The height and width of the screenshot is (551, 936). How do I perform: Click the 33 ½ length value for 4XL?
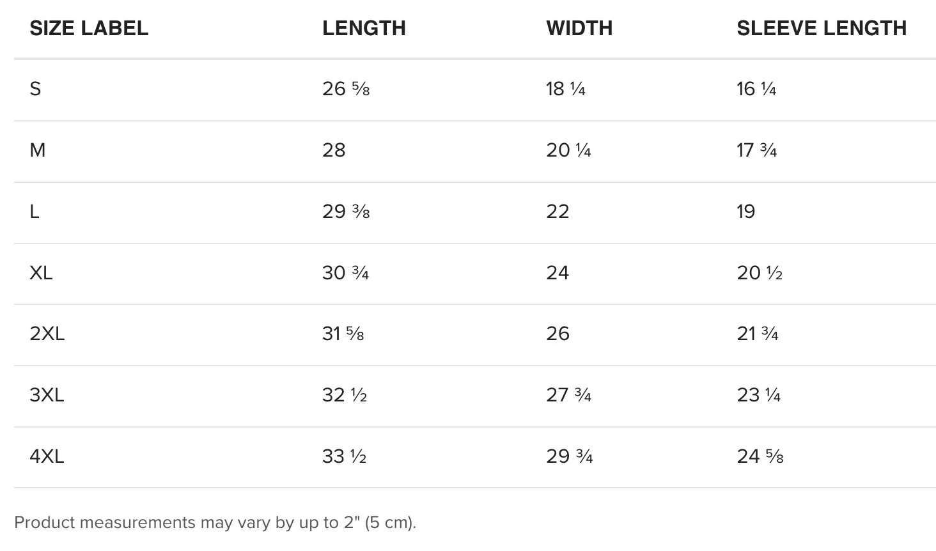point(345,456)
